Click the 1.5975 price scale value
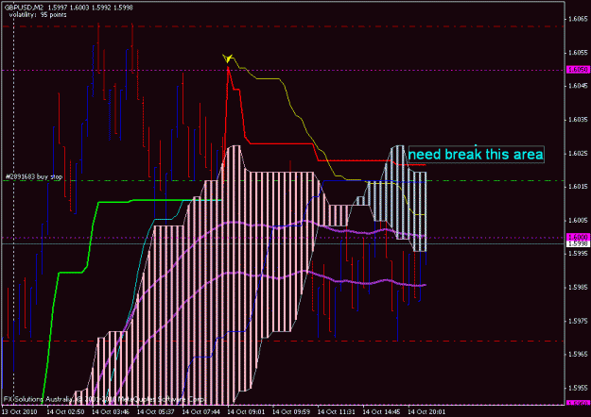 [578, 321]
